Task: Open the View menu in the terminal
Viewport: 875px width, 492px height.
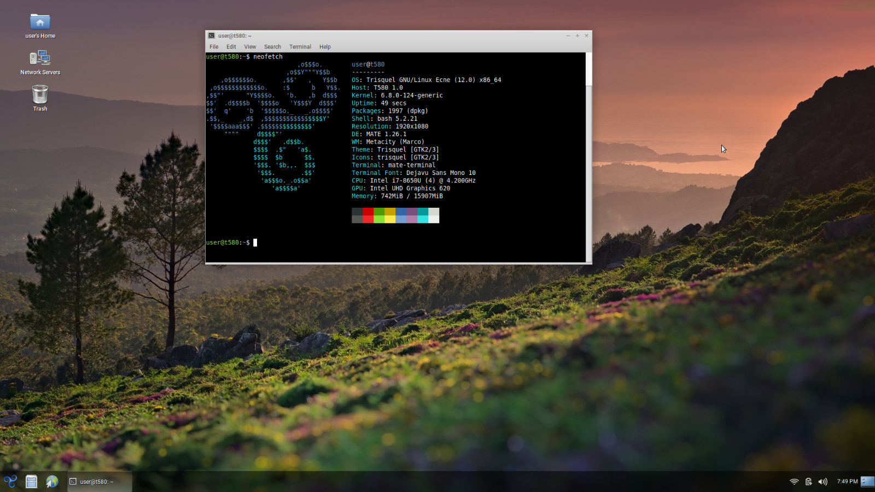Action: pyautogui.click(x=250, y=47)
